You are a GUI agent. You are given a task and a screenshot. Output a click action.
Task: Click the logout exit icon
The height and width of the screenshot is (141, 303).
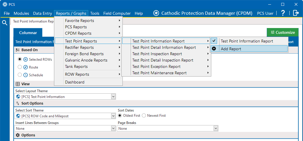point(296,13)
